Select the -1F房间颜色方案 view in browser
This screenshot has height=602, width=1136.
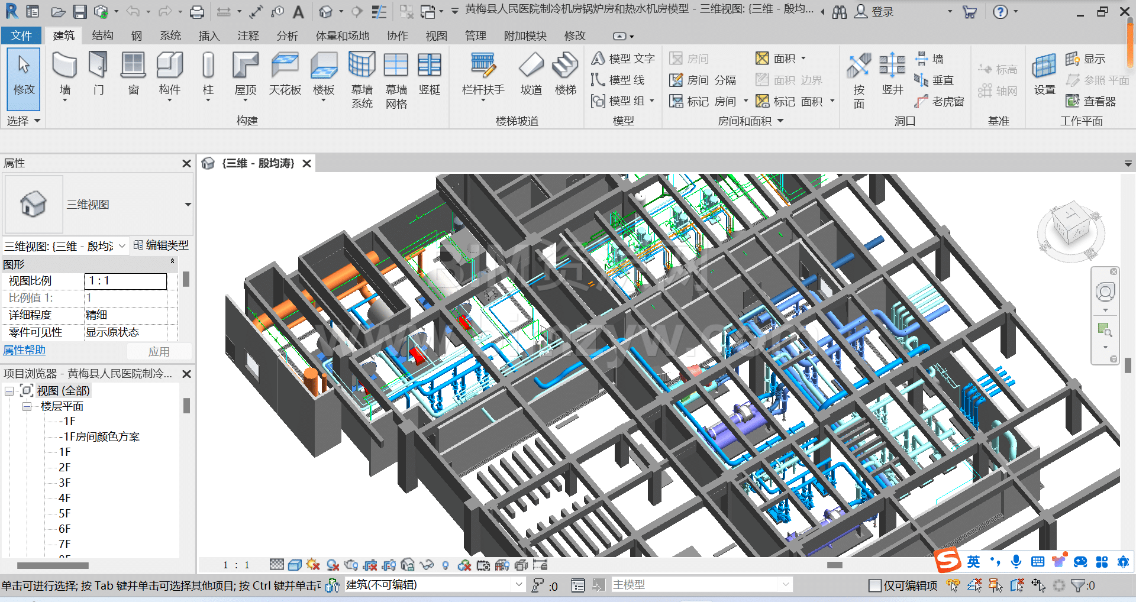pyautogui.click(x=99, y=436)
